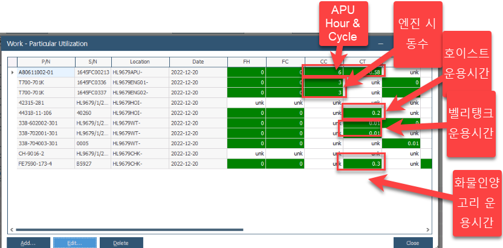Image resolution: width=503 pixels, height=248 pixels.
Task: Sort by the P/N column header
Action: (x=46, y=62)
